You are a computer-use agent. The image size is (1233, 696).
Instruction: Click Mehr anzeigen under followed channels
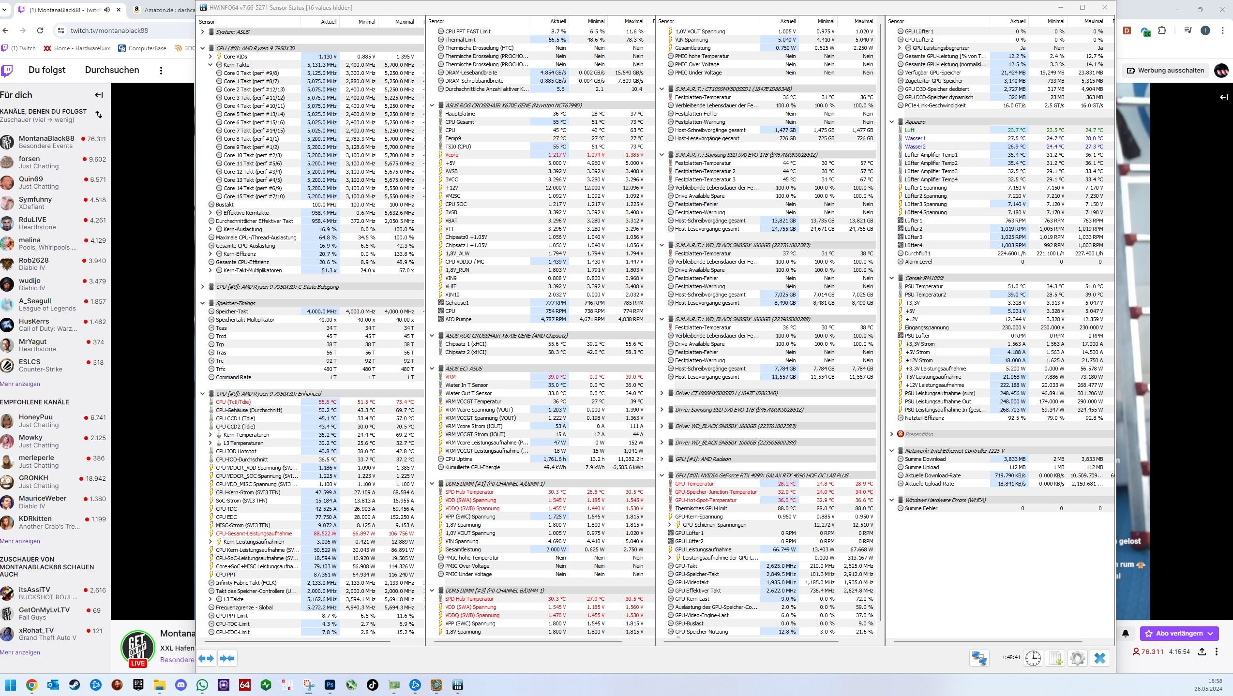coord(20,384)
